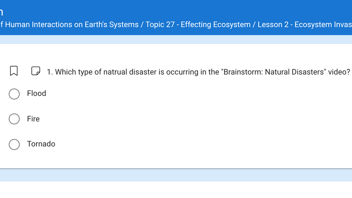The width and height of the screenshot is (352, 198).
Task: Select the Tornado radio button
Action: pos(14,144)
